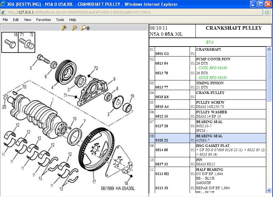Click part number 0516 A4 pulley screw
Image resolution: width=273 pixels, height=197 pixels.
[162, 107]
